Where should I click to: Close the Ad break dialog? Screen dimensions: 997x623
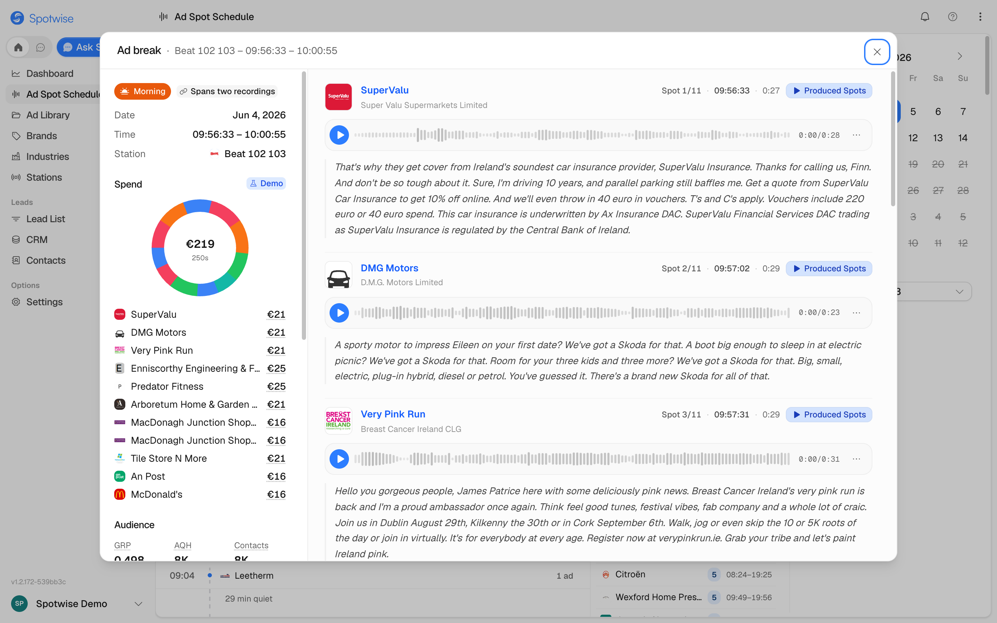(x=877, y=52)
